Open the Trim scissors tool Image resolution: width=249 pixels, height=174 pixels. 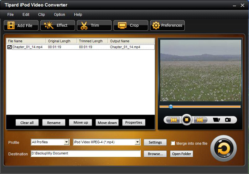(x=94, y=25)
